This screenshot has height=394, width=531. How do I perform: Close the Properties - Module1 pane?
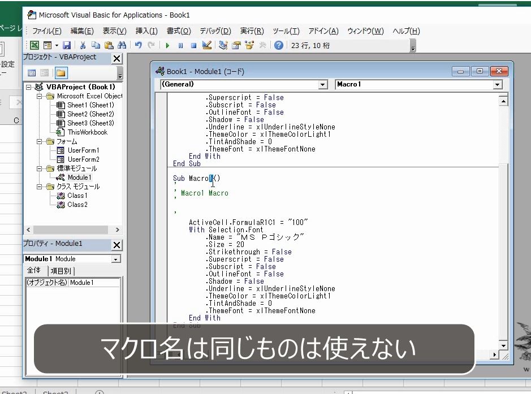point(117,245)
